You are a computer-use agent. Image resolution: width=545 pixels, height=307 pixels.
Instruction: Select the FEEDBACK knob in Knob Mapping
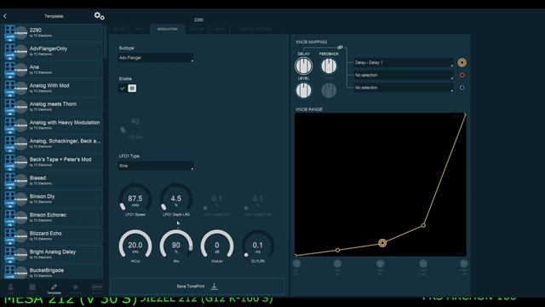point(329,66)
